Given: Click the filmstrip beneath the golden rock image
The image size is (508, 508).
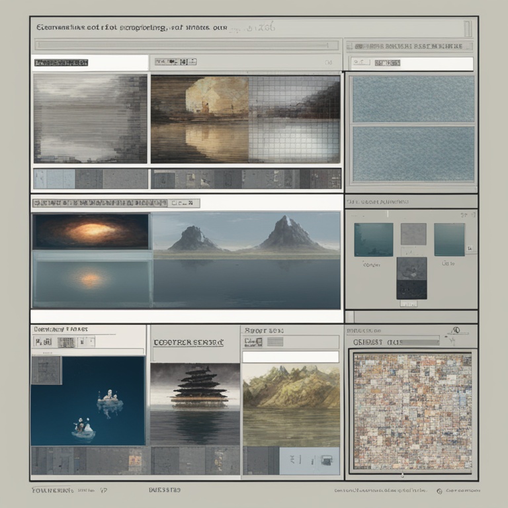Looking at the screenshot, I should [x=246, y=179].
